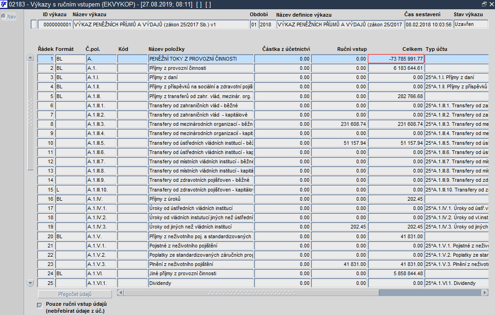Click the Název výkazu field
This screenshot has width=495, height=315.
[161, 25]
